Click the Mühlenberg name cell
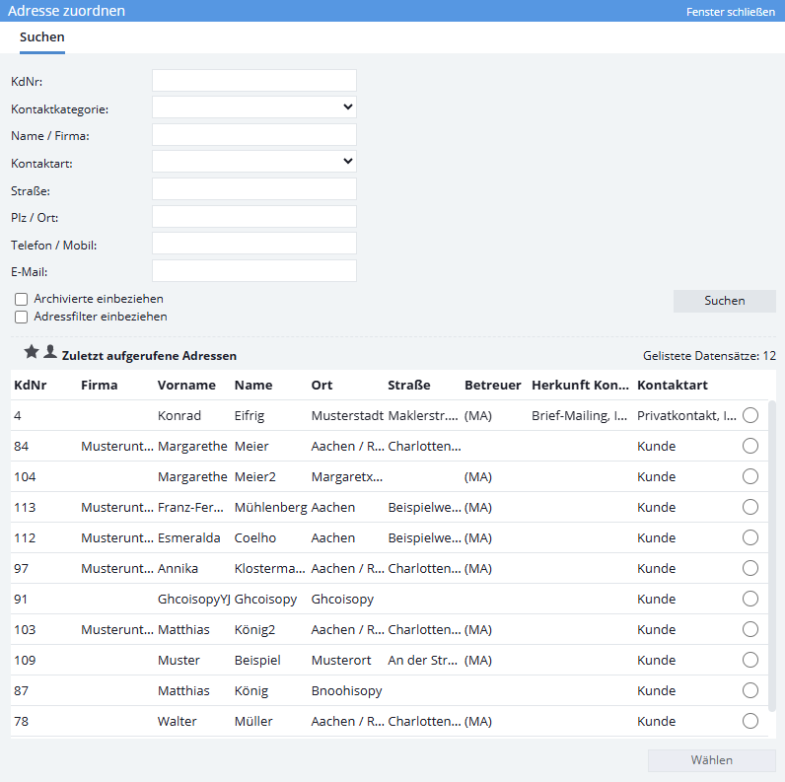This screenshot has height=782, width=785. 271,507
